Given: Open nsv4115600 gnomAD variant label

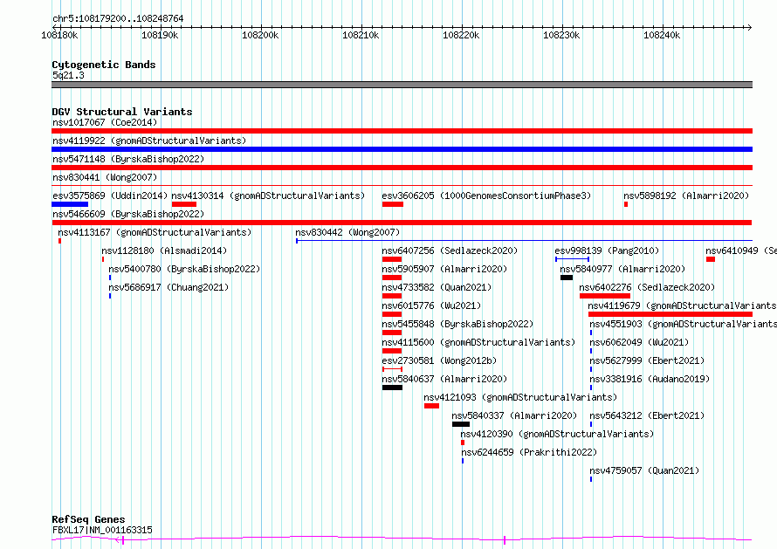Looking at the screenshot, I should [x=478, y=342].
